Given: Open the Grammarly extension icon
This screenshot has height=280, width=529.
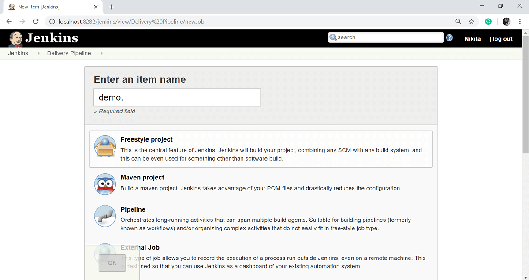Looking at the screenshot, I should 488,21.
